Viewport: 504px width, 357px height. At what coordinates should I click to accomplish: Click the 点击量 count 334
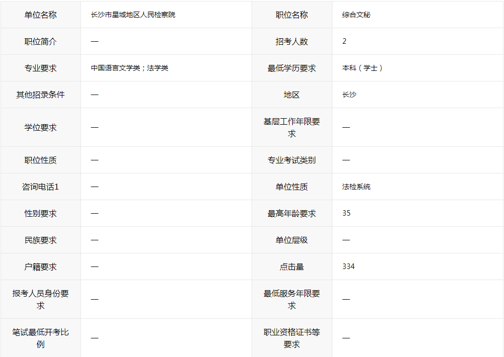[x=349, y=266]
